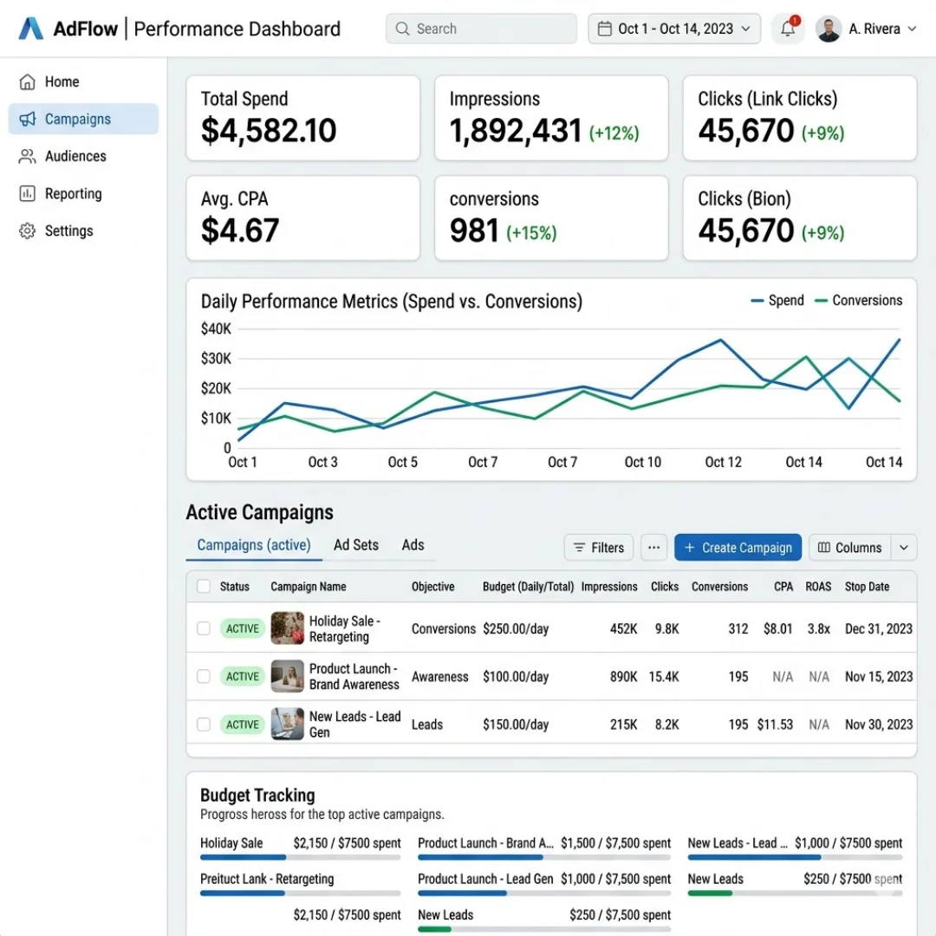Check the New Leads - Lead Gen checkbox

pyautogui.click(x=204, y=724)
